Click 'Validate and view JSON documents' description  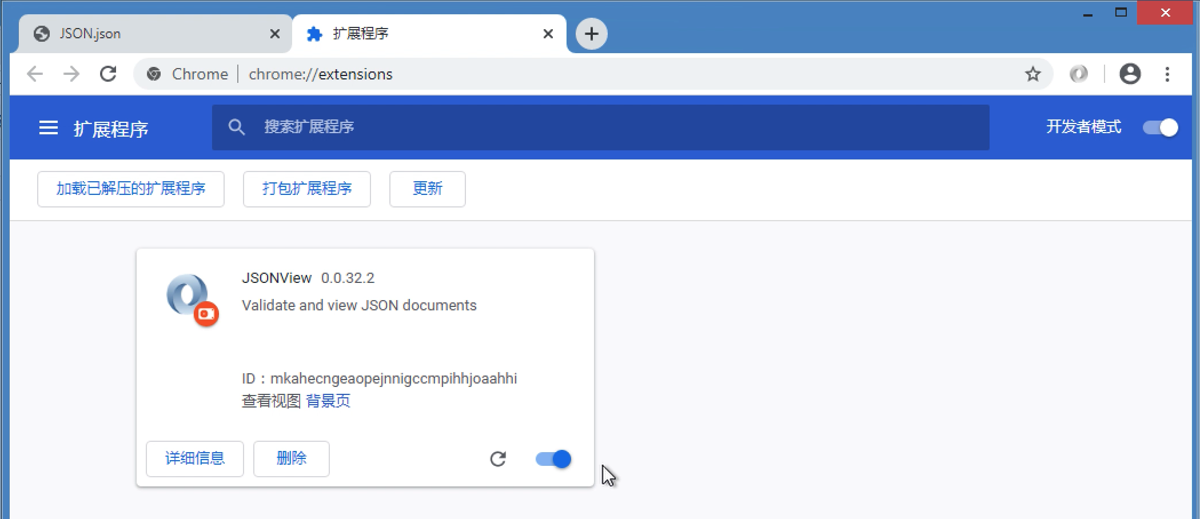(x=359, y=305)
